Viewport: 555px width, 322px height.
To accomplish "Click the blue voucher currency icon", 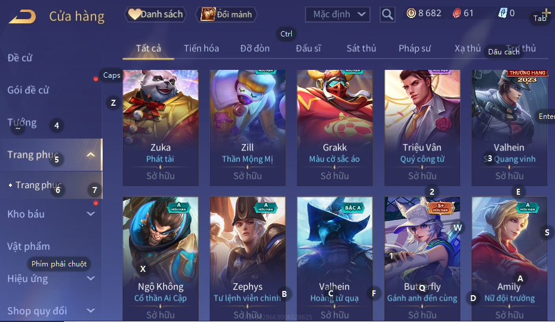I will pyautogui.click(x=502, y=14).
